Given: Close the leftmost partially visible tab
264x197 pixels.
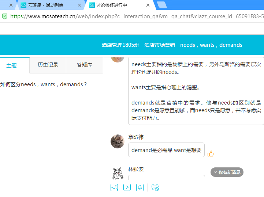Looking at the screenshot, I should coord(11,5).
